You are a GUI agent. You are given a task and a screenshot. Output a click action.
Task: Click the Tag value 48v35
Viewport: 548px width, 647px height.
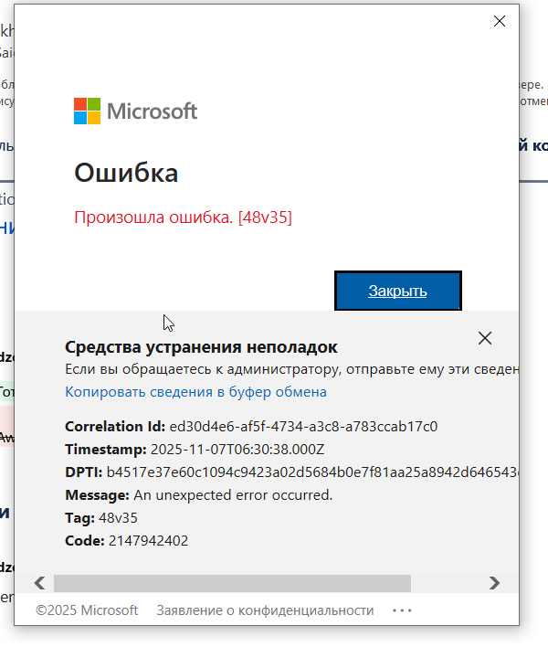pyautogui.click(x=118, y=518)
